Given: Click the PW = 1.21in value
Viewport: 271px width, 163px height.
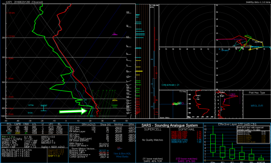Looking at the screenshot, I should (9, 137).
